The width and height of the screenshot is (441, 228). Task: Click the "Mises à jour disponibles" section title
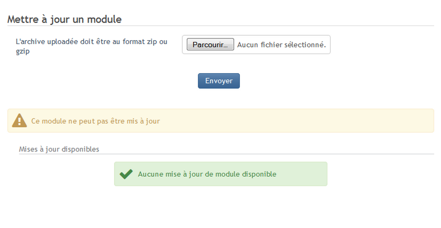pyautogui.click(x=59, y=149)
